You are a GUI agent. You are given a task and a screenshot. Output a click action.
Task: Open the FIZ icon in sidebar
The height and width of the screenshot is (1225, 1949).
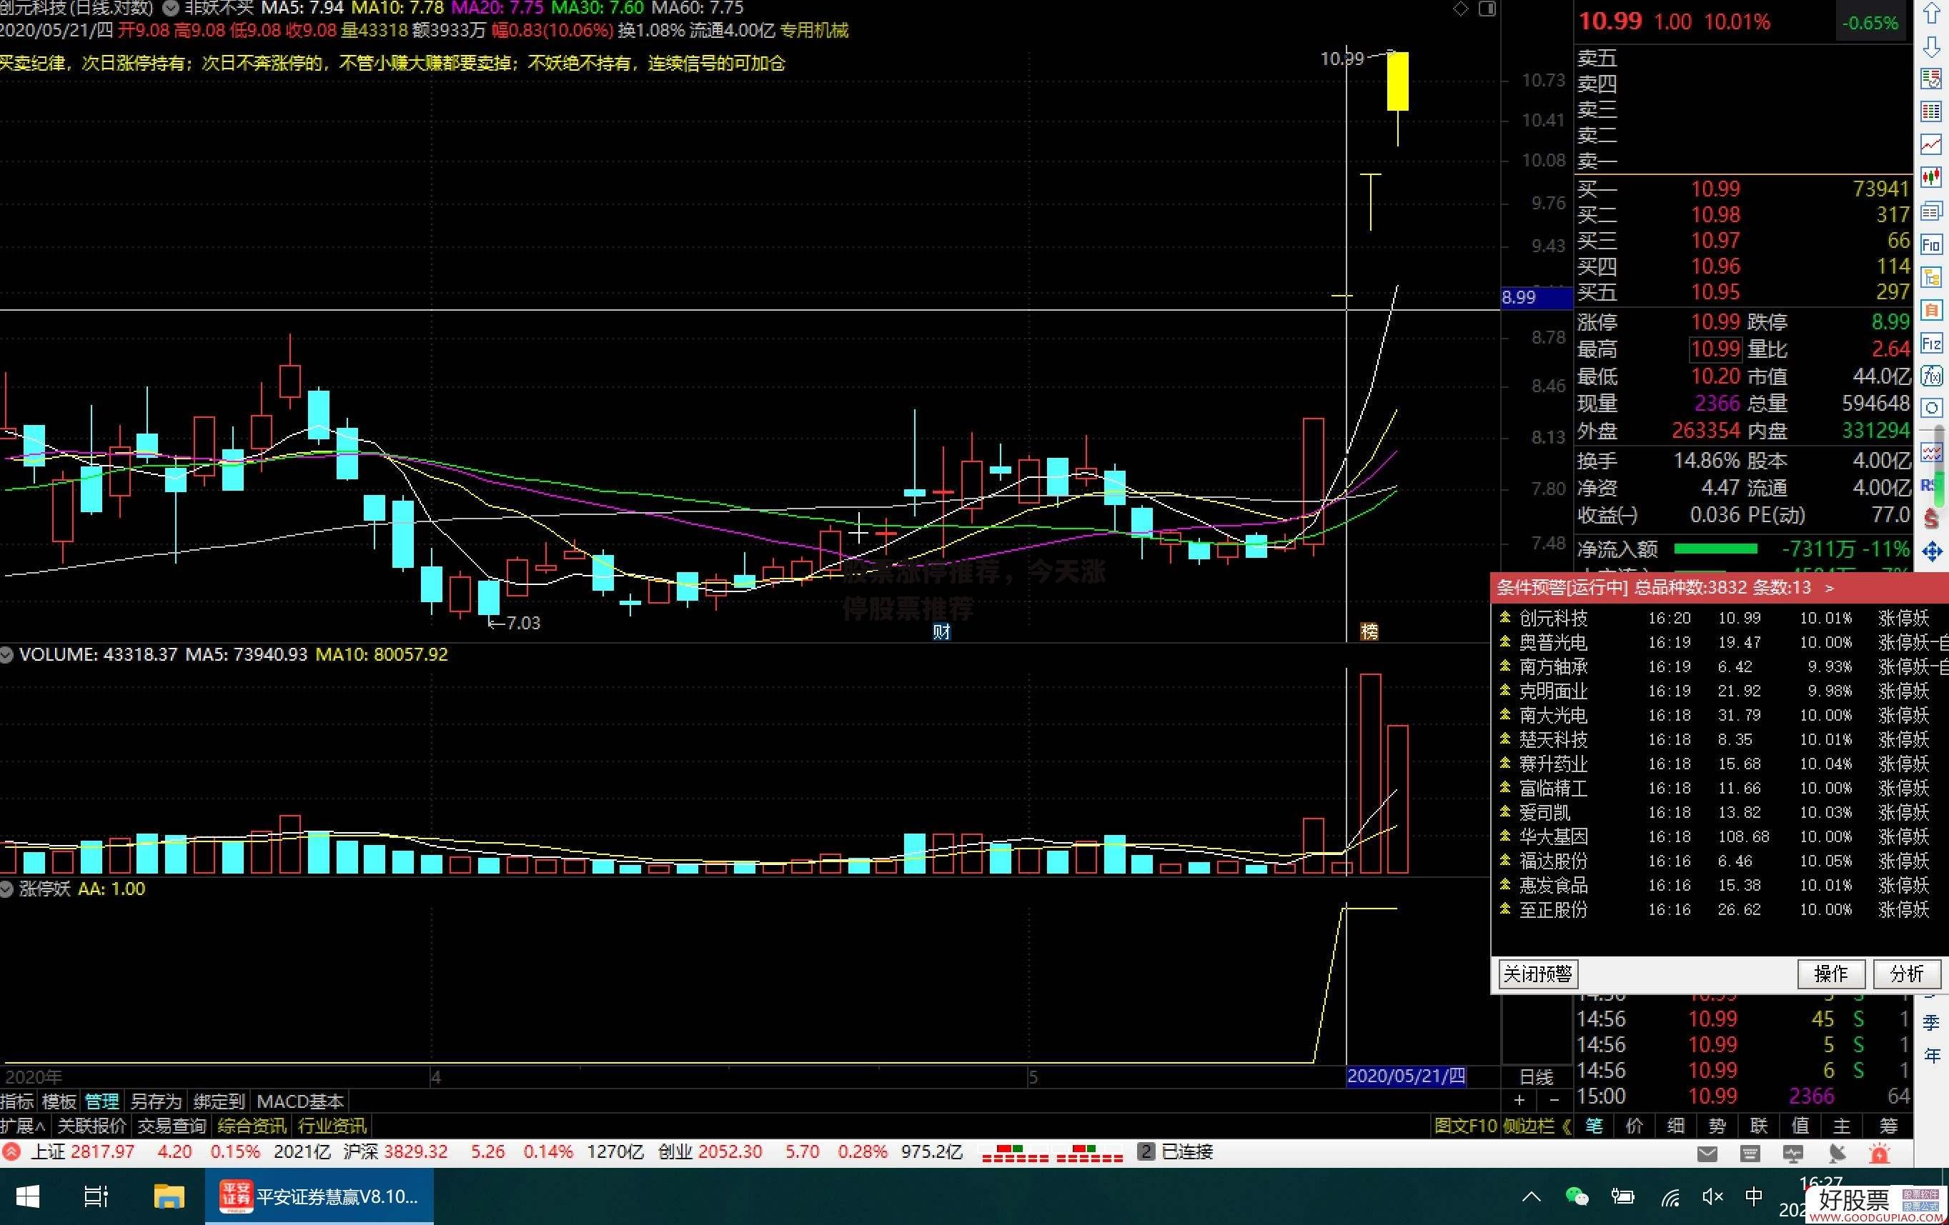coord(1931,344)
